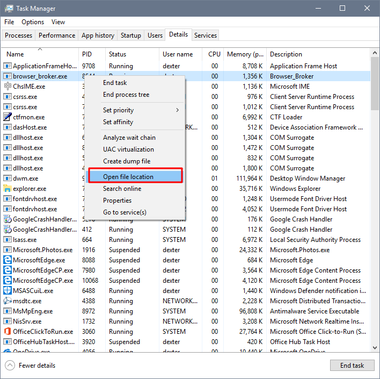The image size is (380, 379).
Task: Choose Create dump file
Action: point(135,161)
